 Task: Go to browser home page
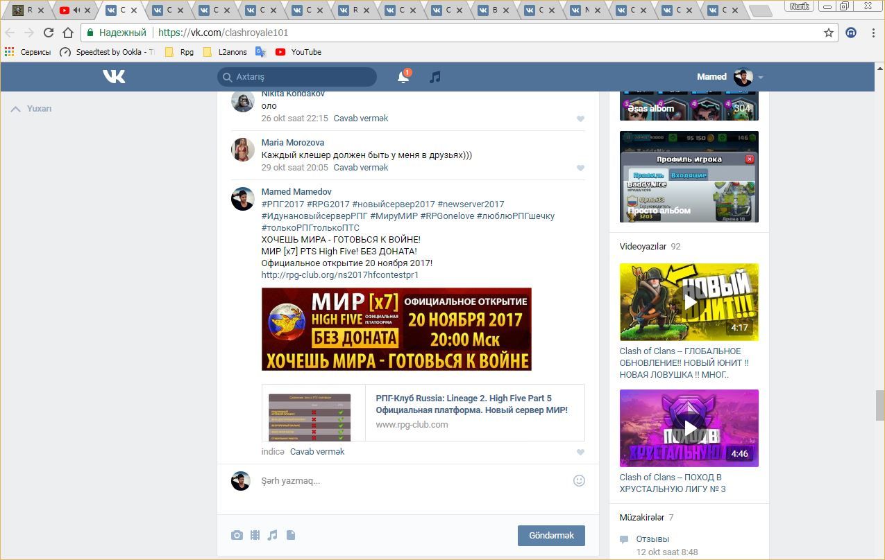pos(68,33)
